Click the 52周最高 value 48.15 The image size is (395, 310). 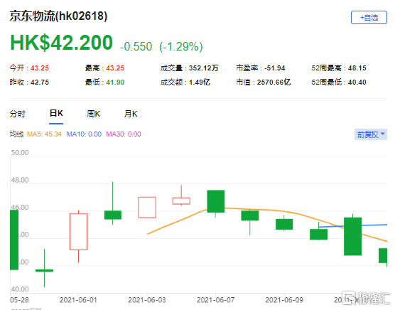[357, 68]
